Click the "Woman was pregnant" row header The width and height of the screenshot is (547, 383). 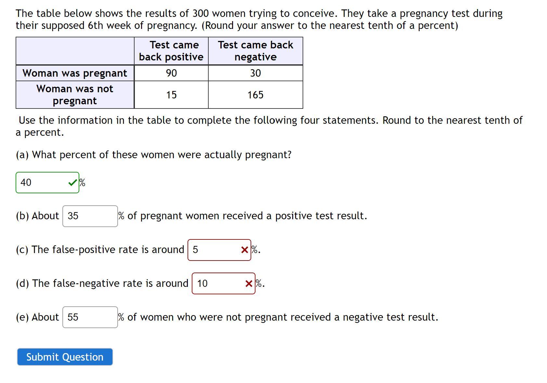coord(75,73)
